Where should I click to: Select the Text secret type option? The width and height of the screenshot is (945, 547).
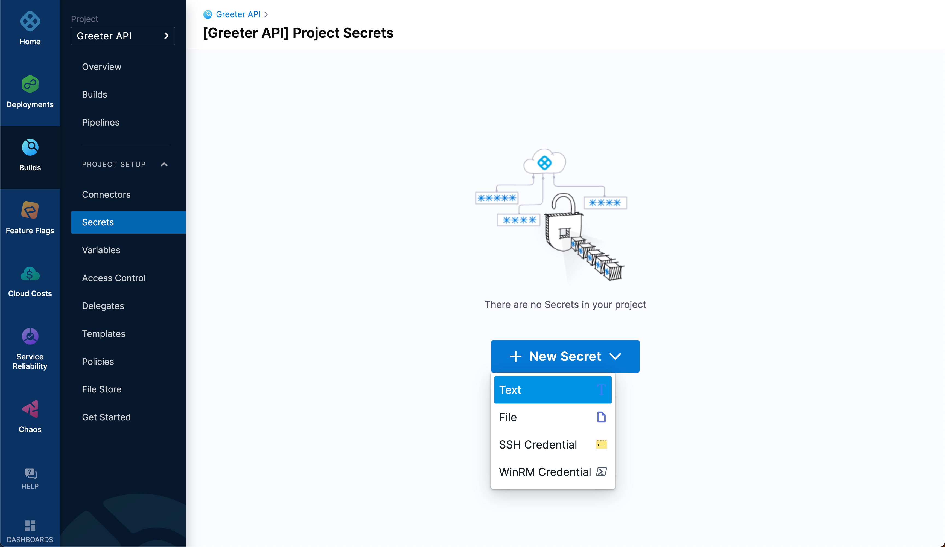(x=552, y=389)
